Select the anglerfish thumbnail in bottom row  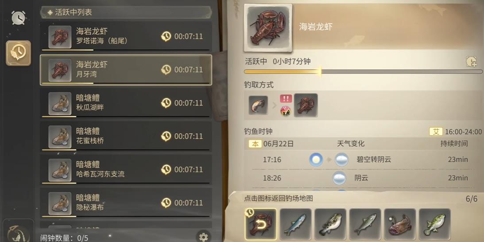point(400,224)
